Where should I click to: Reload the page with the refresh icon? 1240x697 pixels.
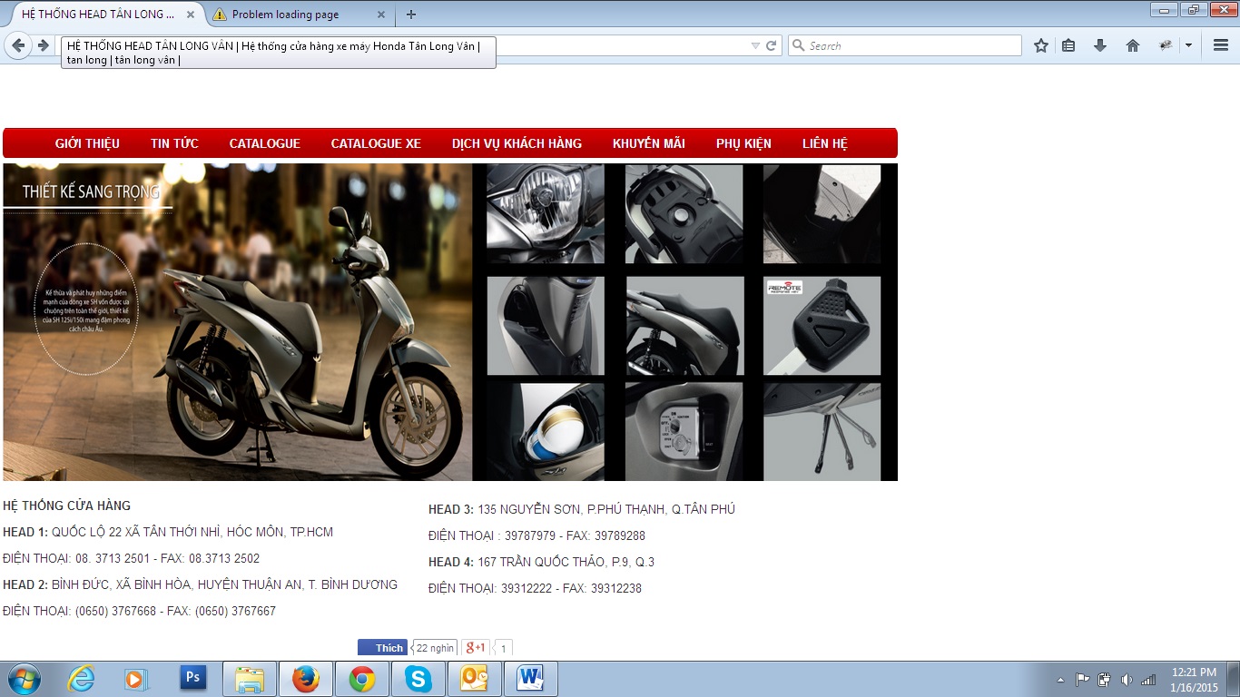[772, 45]
